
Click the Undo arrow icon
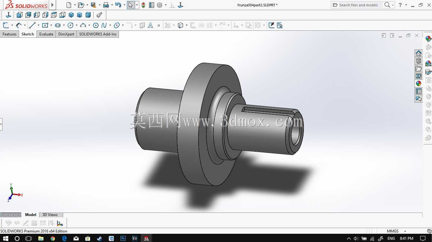tap(118, 5)
